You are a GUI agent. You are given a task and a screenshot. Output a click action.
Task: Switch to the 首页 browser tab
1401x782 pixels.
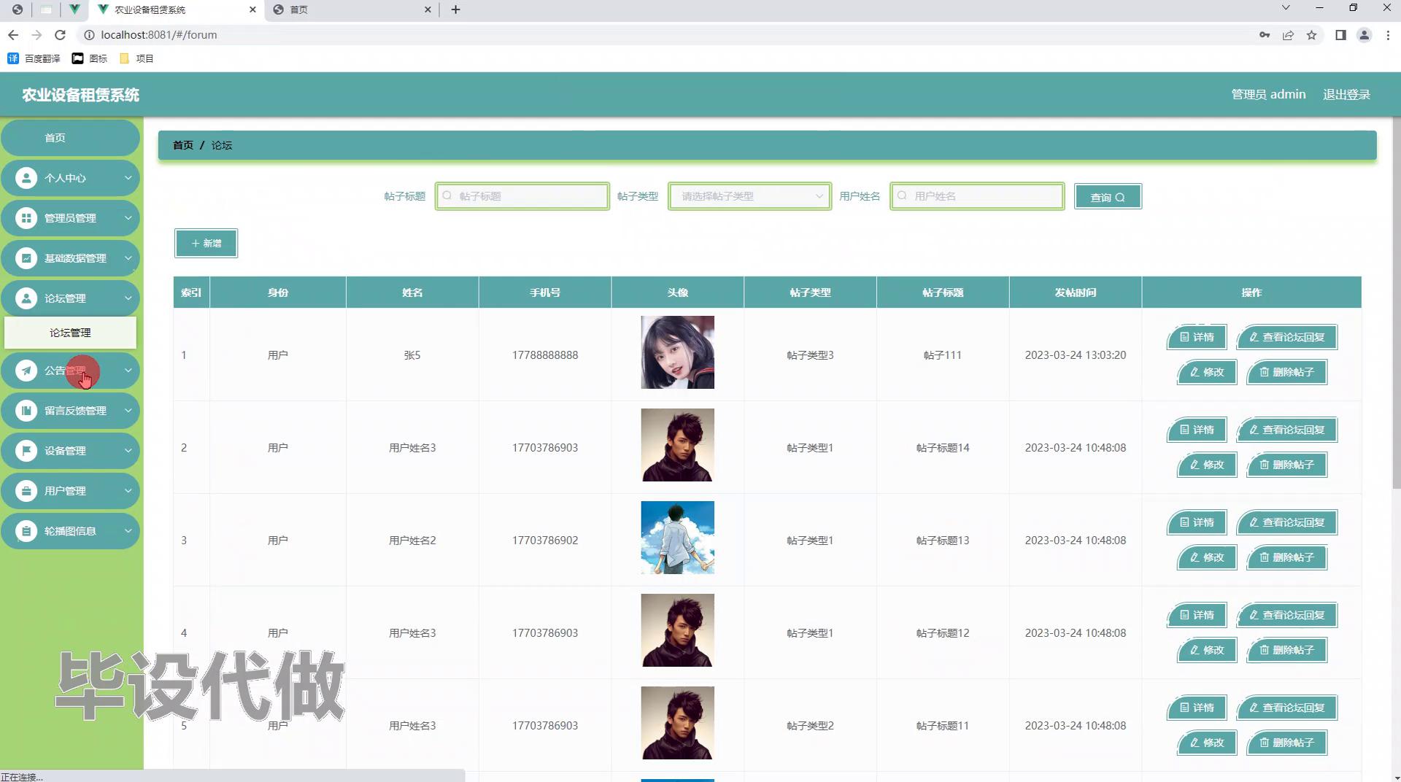pos(352,9)
